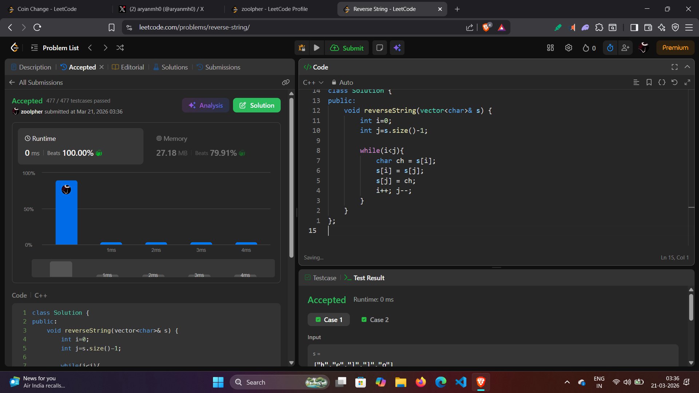The width and height of the screenshot is (699, 393).
Task: Click the format code icon
Action: [x=662, y=82]
